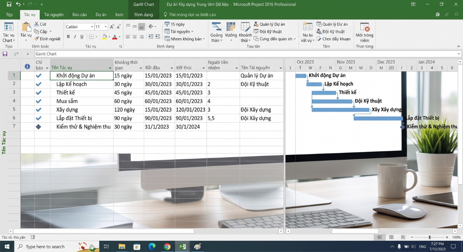Screen dimensions: 463x252
Task: Open Microsoft Edge from the taskbar
Action: 152,247
